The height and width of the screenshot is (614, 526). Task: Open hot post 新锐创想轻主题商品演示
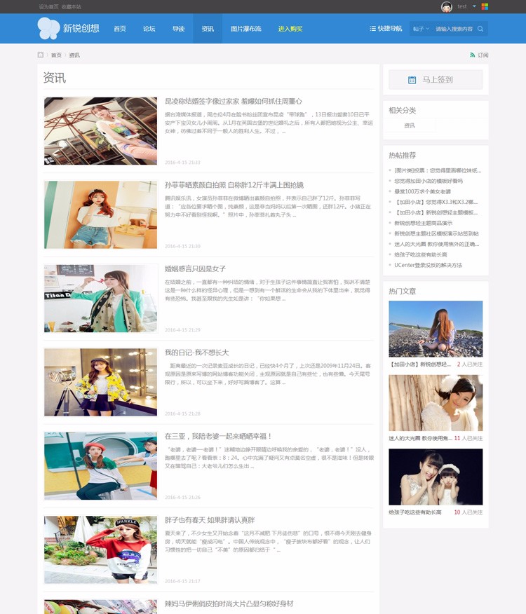click(424, 223)
